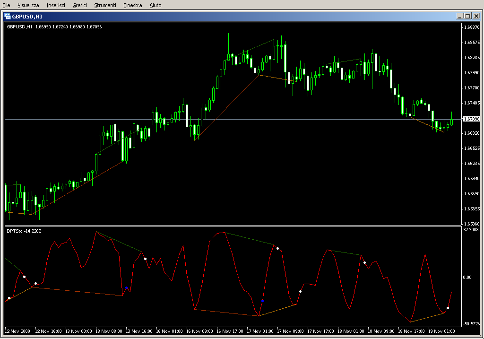Click price scale value 1.66235
Image resolution: width=484 pixels, height=339 pixels.
pyautogui.click(x=472, y=163)
